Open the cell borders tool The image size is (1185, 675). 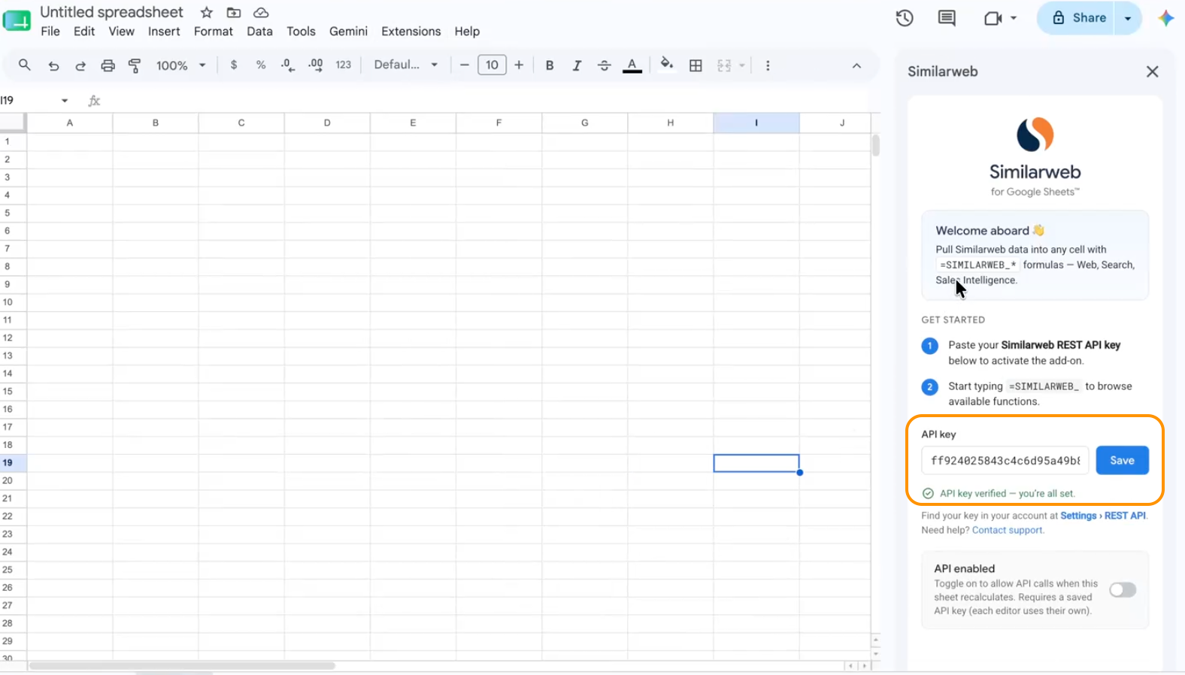click(696, 65)
